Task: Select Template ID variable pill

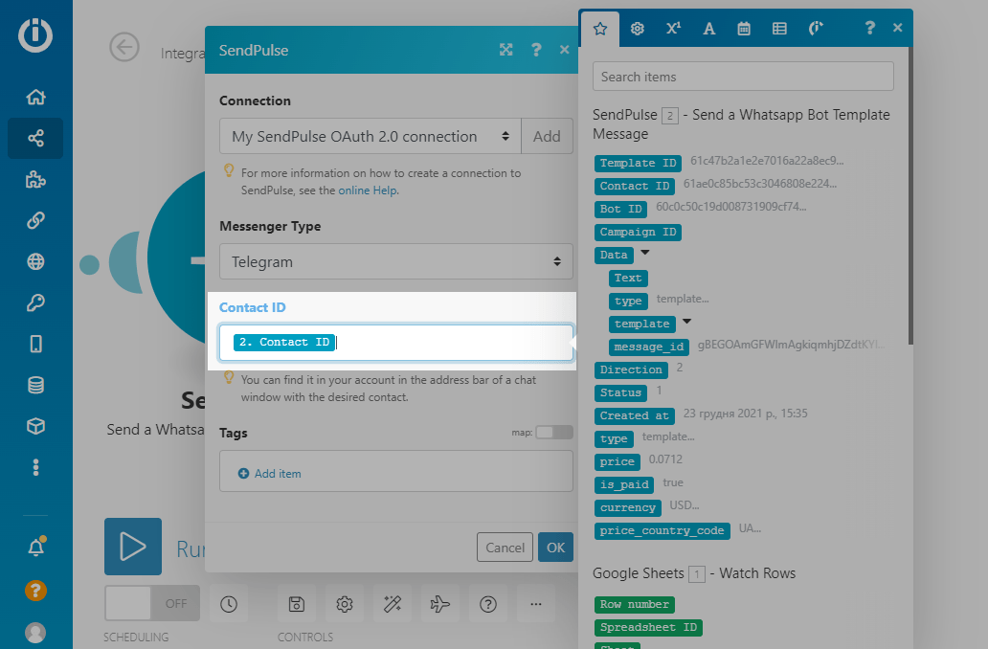Action: click(638, 163)
